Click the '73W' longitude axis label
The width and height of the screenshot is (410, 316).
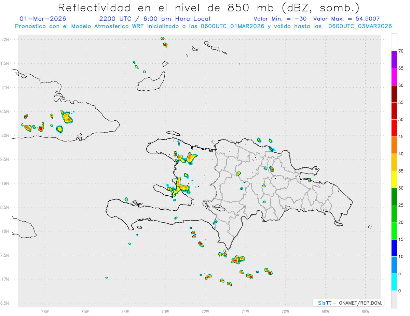tap(165, 311)
